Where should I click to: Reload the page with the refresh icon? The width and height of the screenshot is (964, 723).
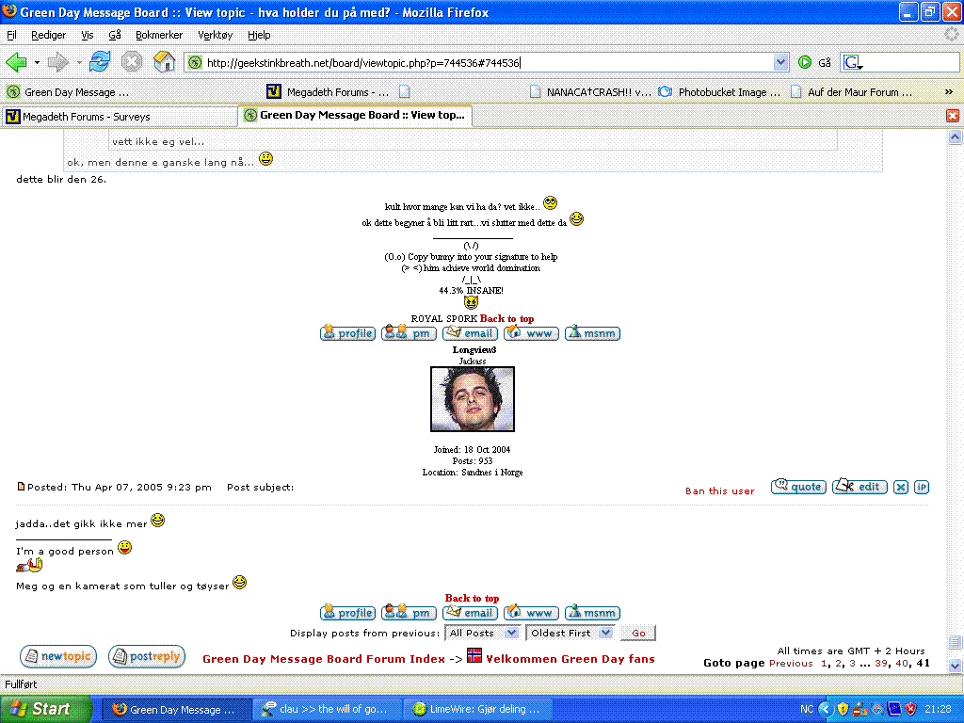[x=100, y=61]
